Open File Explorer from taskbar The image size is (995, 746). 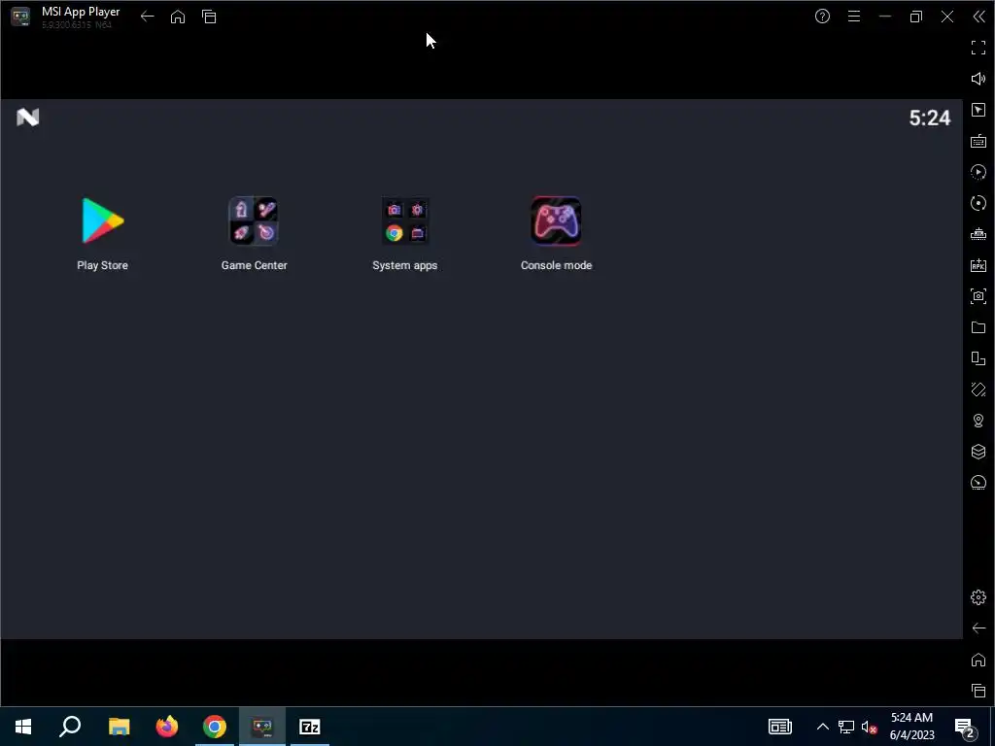(119, 727)
